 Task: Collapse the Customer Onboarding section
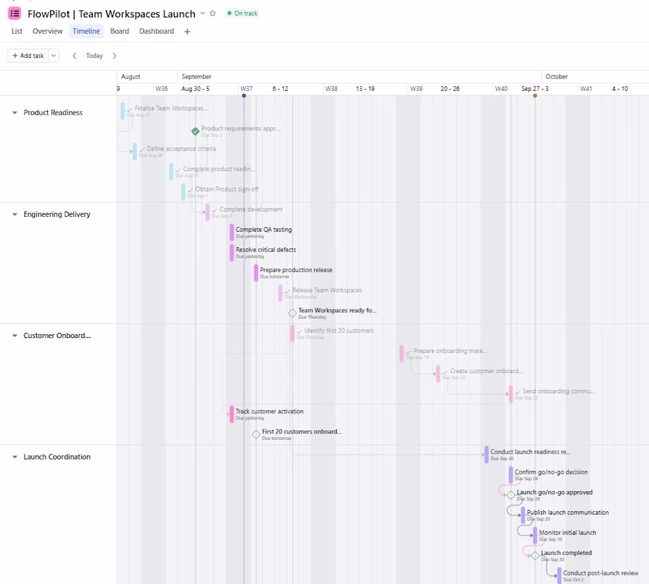tap(15, 335)
